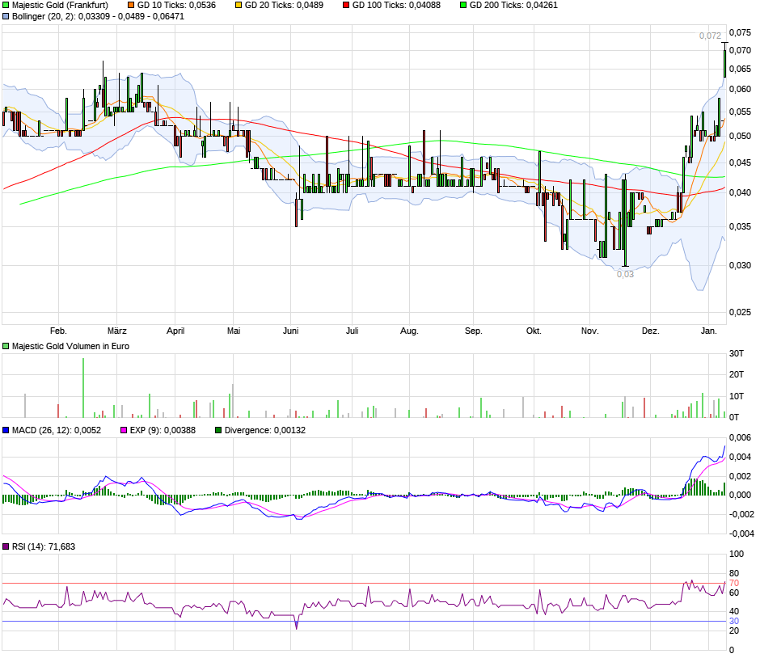Click the 0,050 price axis value
The height and width of the screenshot is (658, 760).
(x=740, y=136)
